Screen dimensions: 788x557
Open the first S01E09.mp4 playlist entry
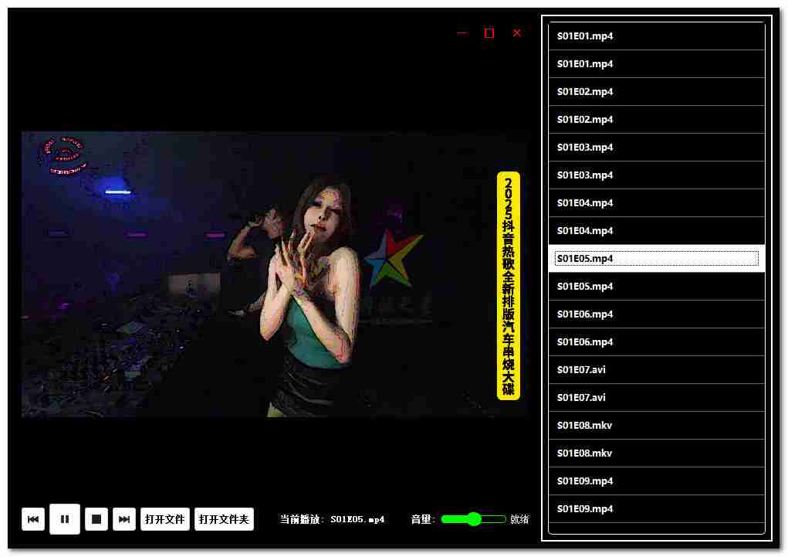pyautogui.click(x=656, y=481)
